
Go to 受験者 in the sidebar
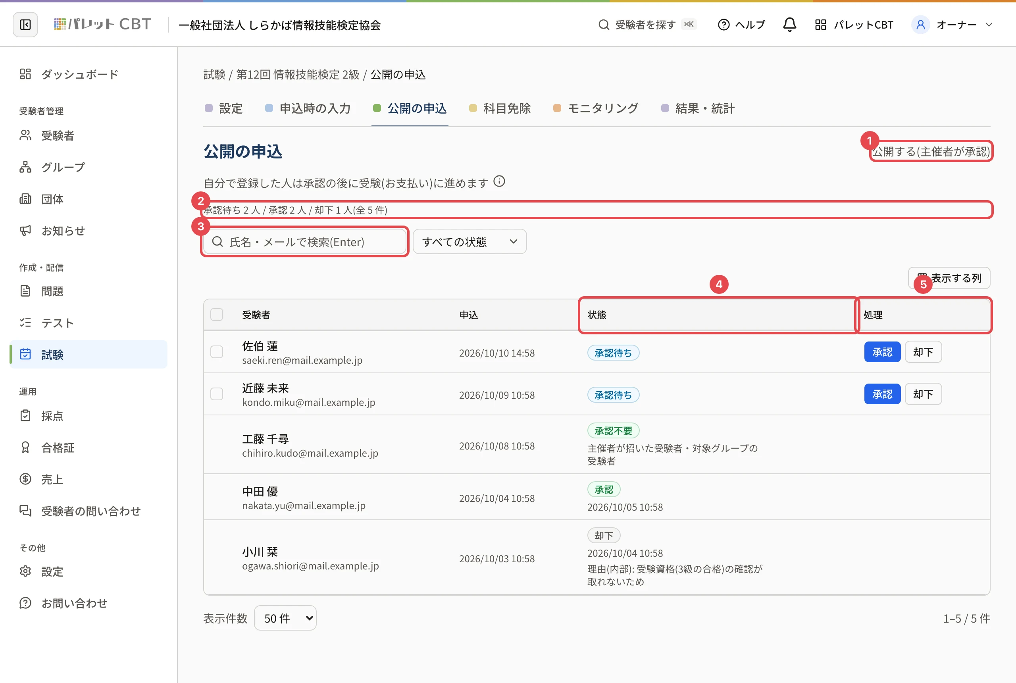coord(89,135)
